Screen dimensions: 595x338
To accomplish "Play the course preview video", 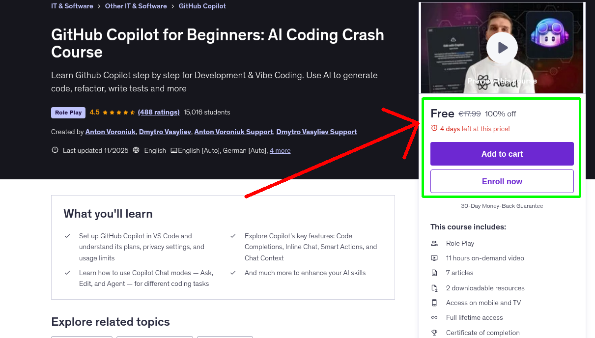I will click(502, 47).
